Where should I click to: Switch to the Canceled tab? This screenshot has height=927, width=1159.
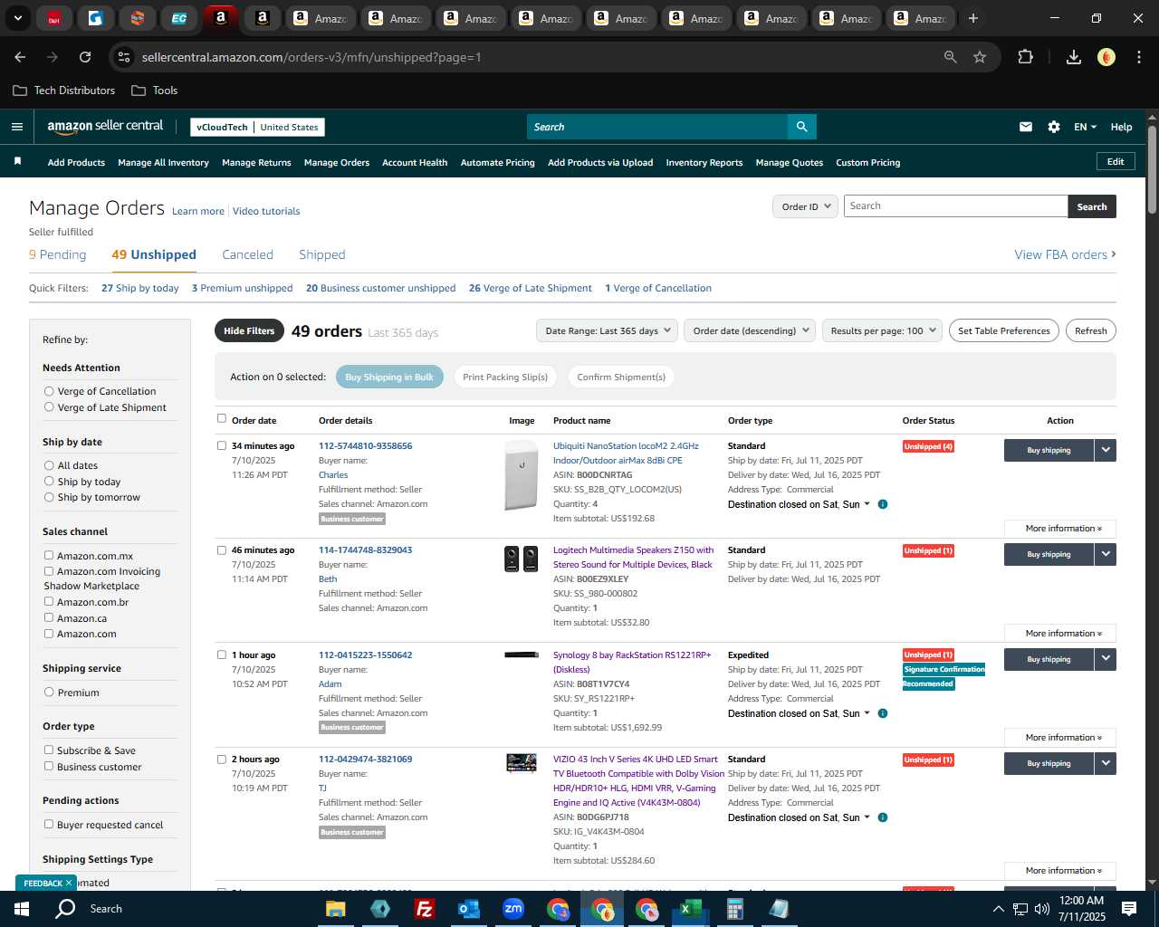pos(247,254)
